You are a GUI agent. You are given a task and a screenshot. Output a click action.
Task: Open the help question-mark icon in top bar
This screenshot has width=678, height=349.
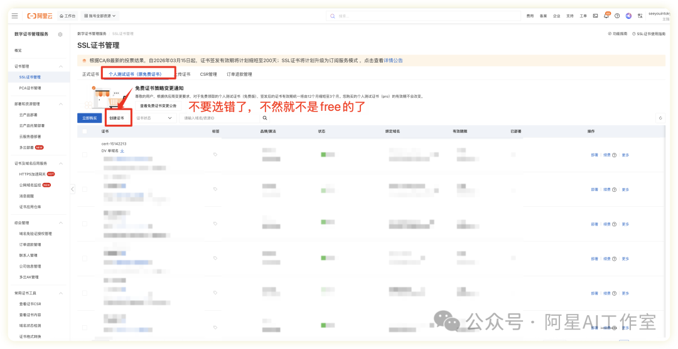tap(617, 16)
